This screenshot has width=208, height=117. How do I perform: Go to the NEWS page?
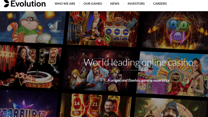[x=115, y=4]
